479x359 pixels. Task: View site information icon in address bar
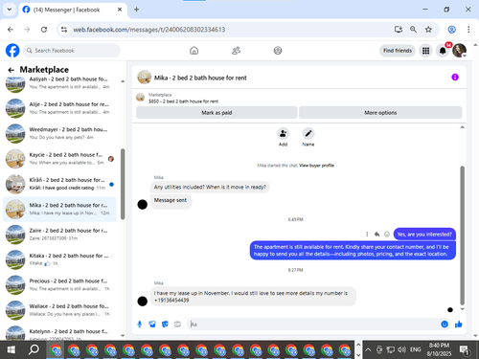[64, 30]
